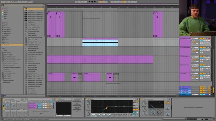Toggle the yellow Mixer section button

click(x=214, y=92)
